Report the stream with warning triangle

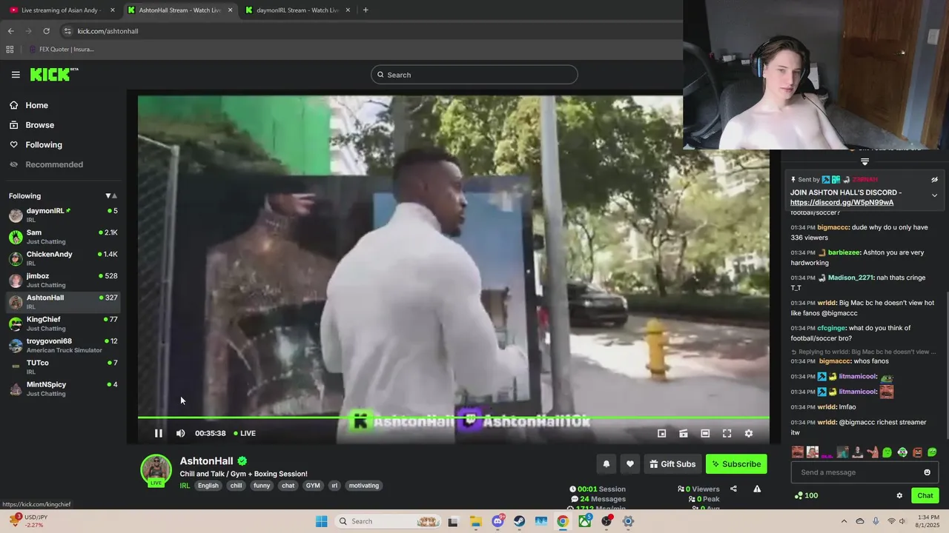(757, 489)
